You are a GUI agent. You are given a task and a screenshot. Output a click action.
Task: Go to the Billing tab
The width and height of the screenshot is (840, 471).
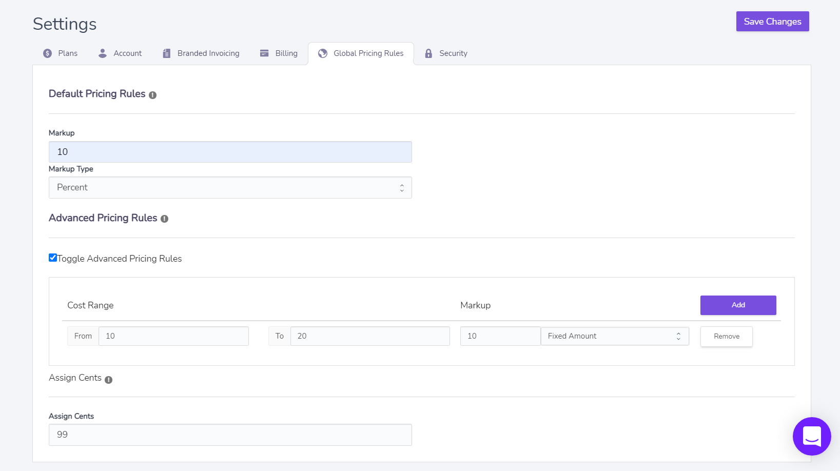tap(279, 53)
